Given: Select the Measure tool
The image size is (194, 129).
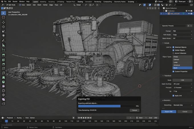Looking at the screenshot, I should point(3,45).
